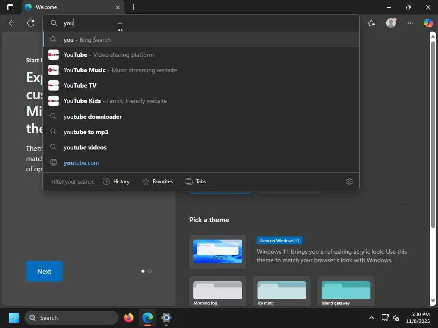Launch Copilot from toolbar icon

428,23
